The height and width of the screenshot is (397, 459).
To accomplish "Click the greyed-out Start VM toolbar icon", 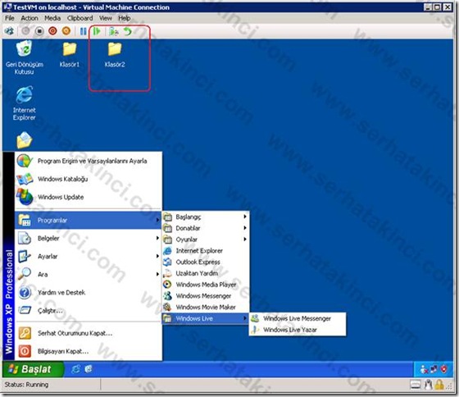I will (25, 31).
